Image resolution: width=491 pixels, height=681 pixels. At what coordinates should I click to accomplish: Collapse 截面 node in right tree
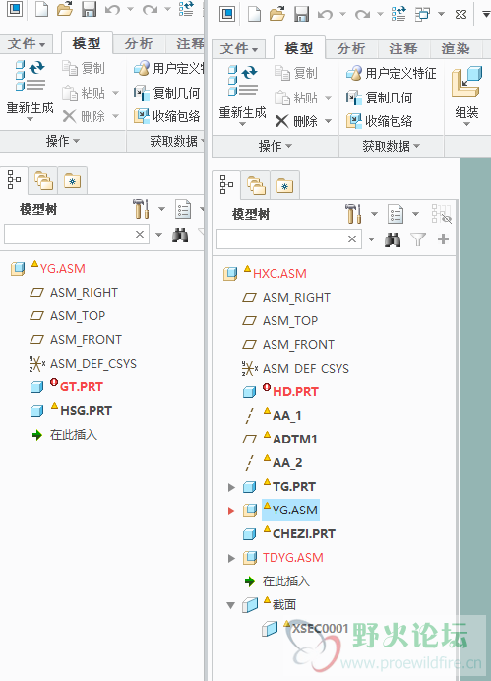(231, 605)
